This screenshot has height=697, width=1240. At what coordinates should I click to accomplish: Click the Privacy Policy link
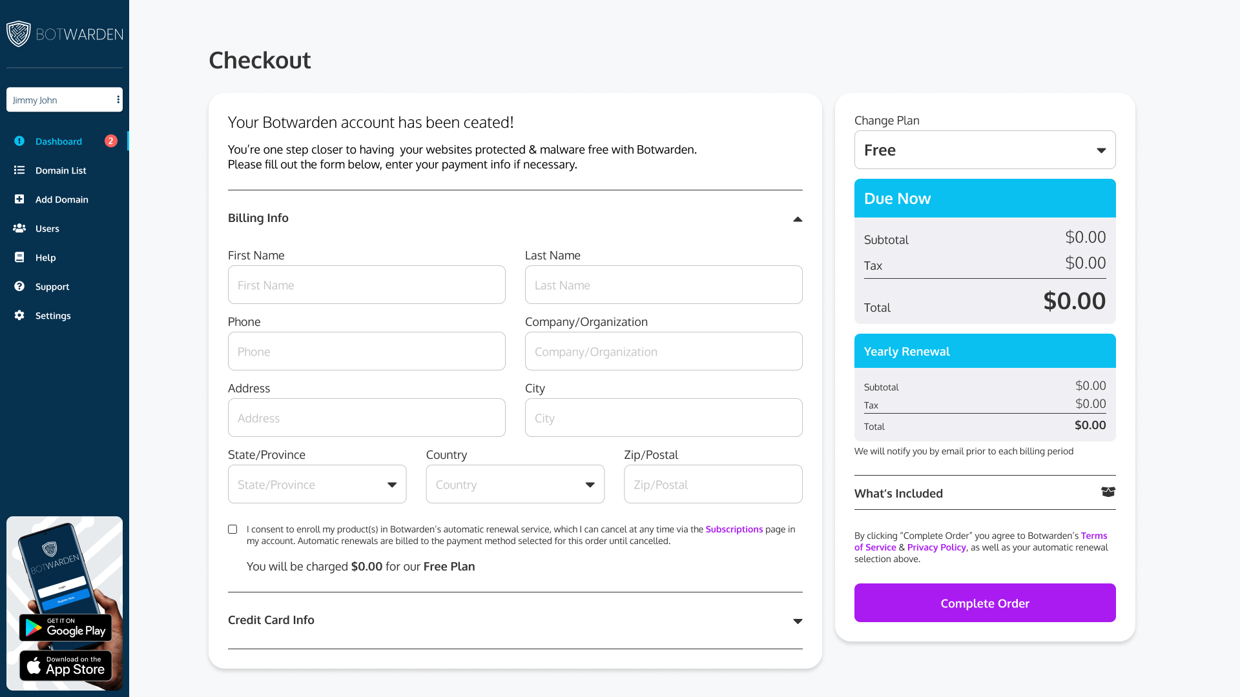(936, 547)
